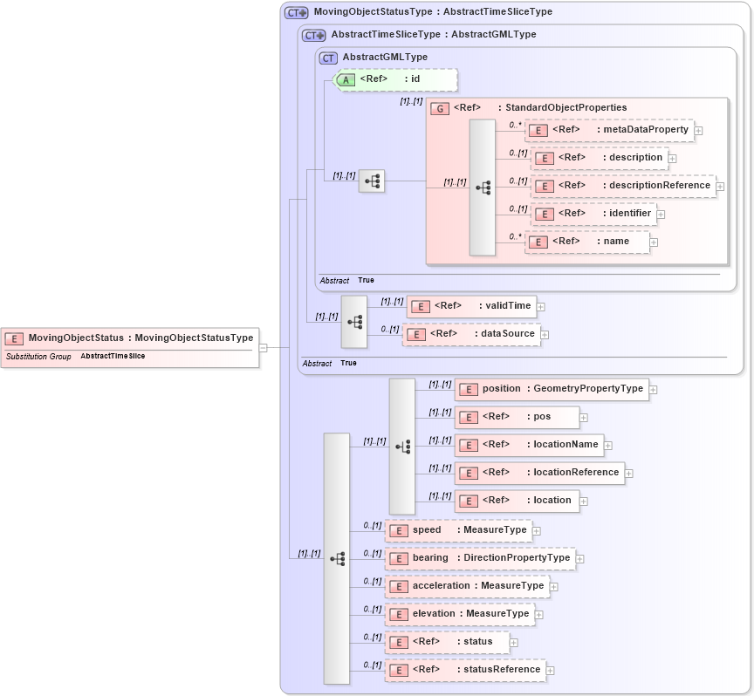Click the E icon of acceleration

point(399,587)
